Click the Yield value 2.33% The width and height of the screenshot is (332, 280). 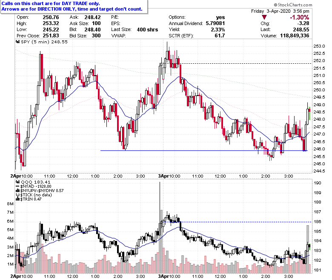pos(218,30)
